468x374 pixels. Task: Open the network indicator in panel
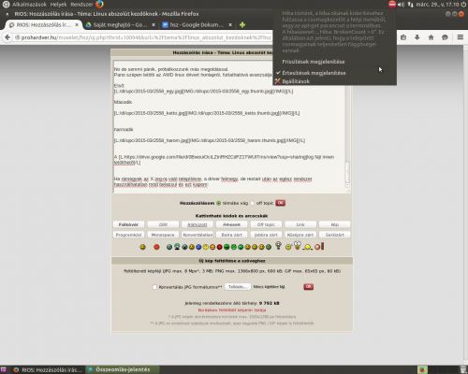click(411, 5)
